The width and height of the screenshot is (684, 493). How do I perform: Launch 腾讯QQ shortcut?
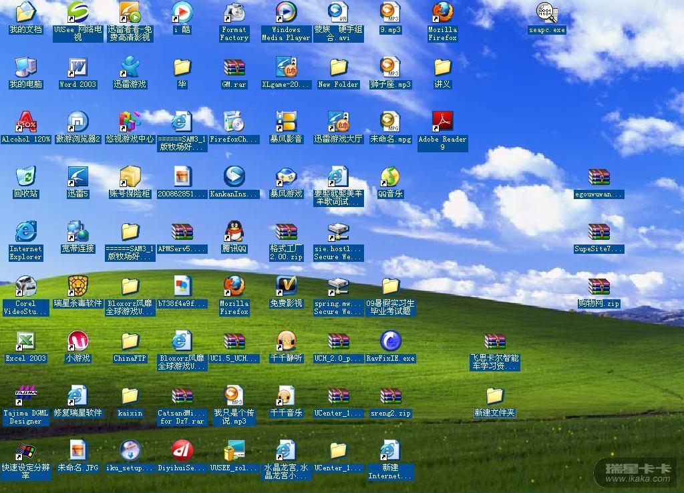click(x=234, y=231)
